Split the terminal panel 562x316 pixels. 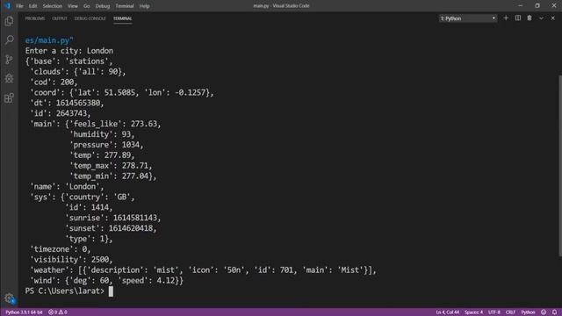[x=518, y=18]
